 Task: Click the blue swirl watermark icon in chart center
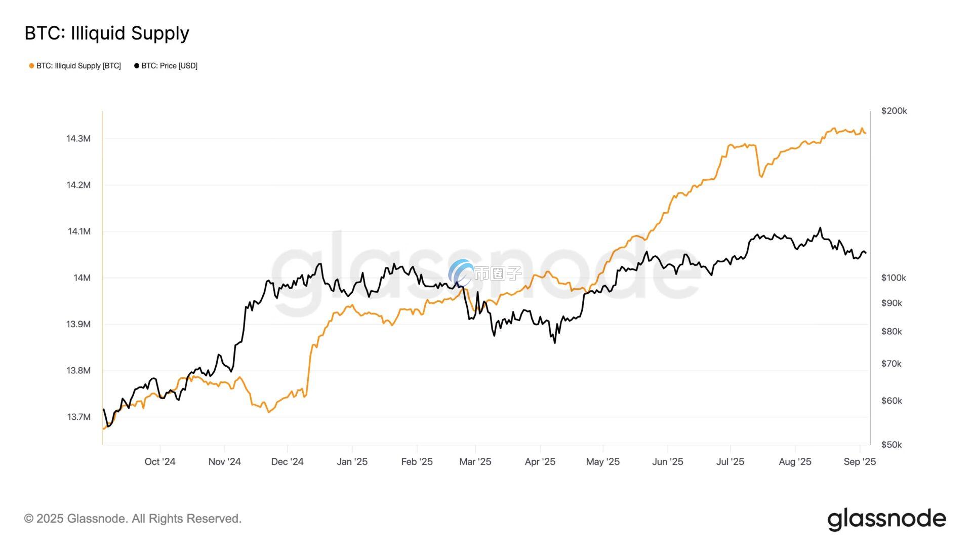click(461, 272)
